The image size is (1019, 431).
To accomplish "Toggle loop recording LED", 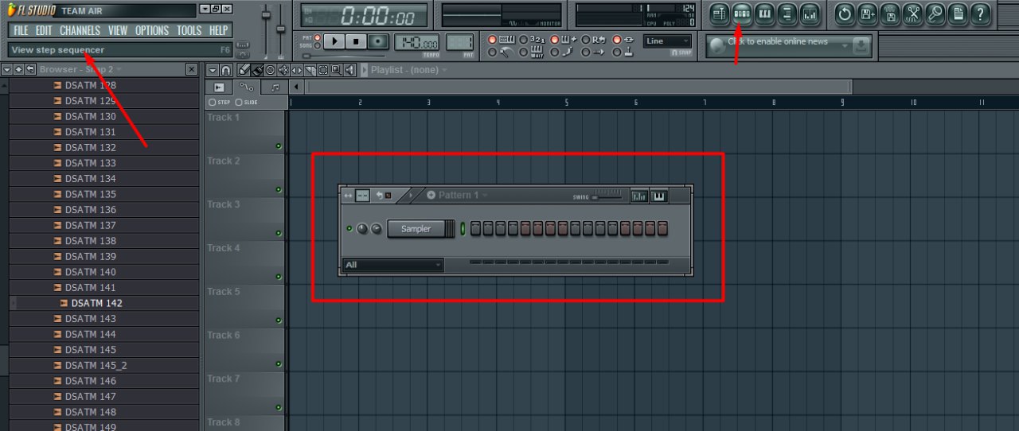I will (x=586, y=40).
